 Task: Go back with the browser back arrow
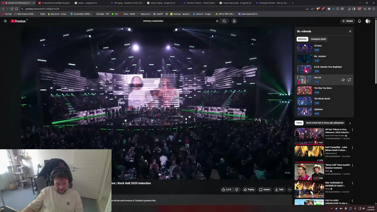(3, 9)
